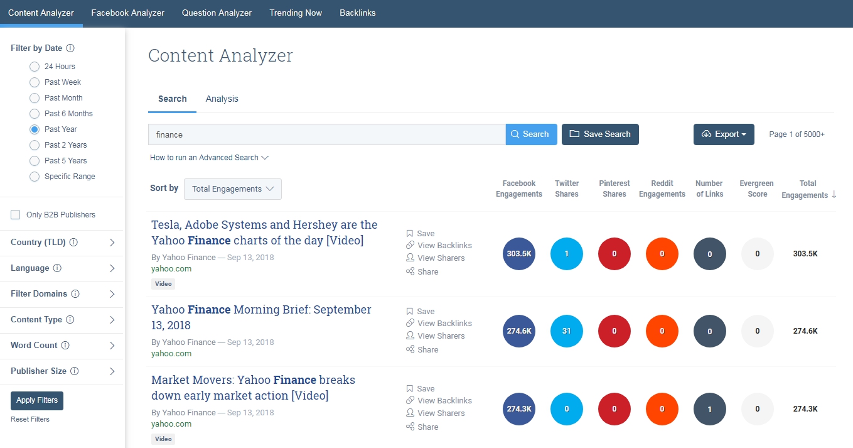The width and height of the screenshot is (853, 448).
Task: Click the sharers person icon for Tesla article
Action: pyautogui.click(x=410, y=258)
